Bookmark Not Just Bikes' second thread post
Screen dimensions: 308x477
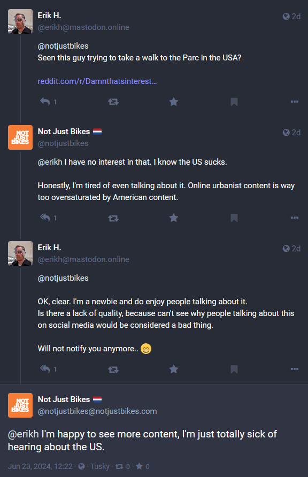coord(234,218)
